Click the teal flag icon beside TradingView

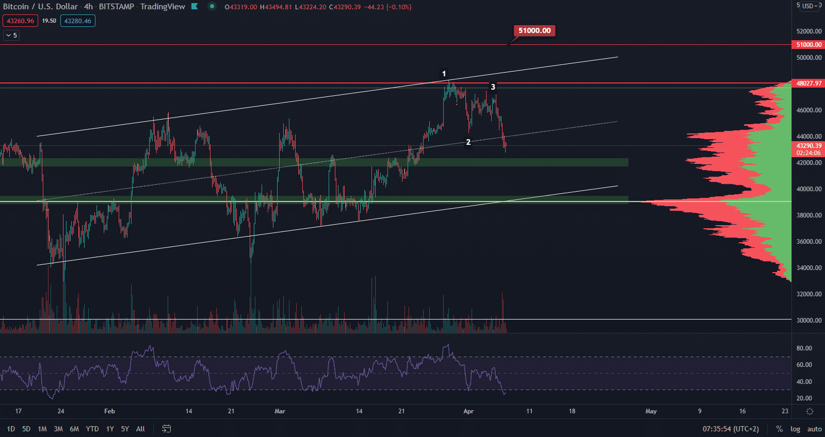point(195,7)
